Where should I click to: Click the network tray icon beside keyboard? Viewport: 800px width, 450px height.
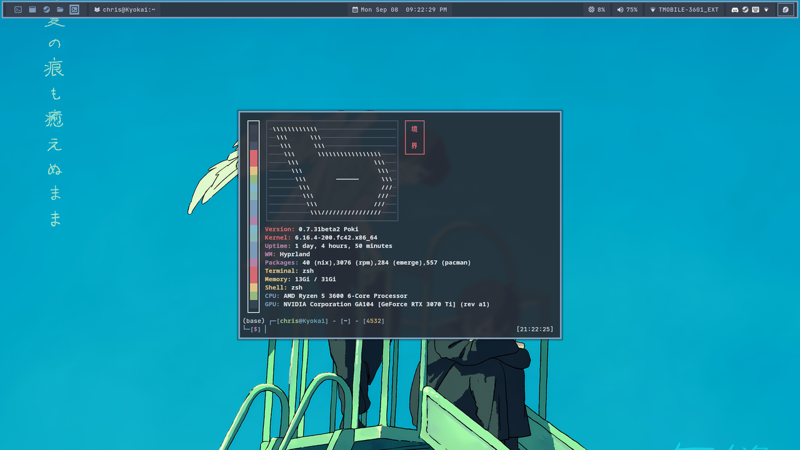[x=766, y=9]
